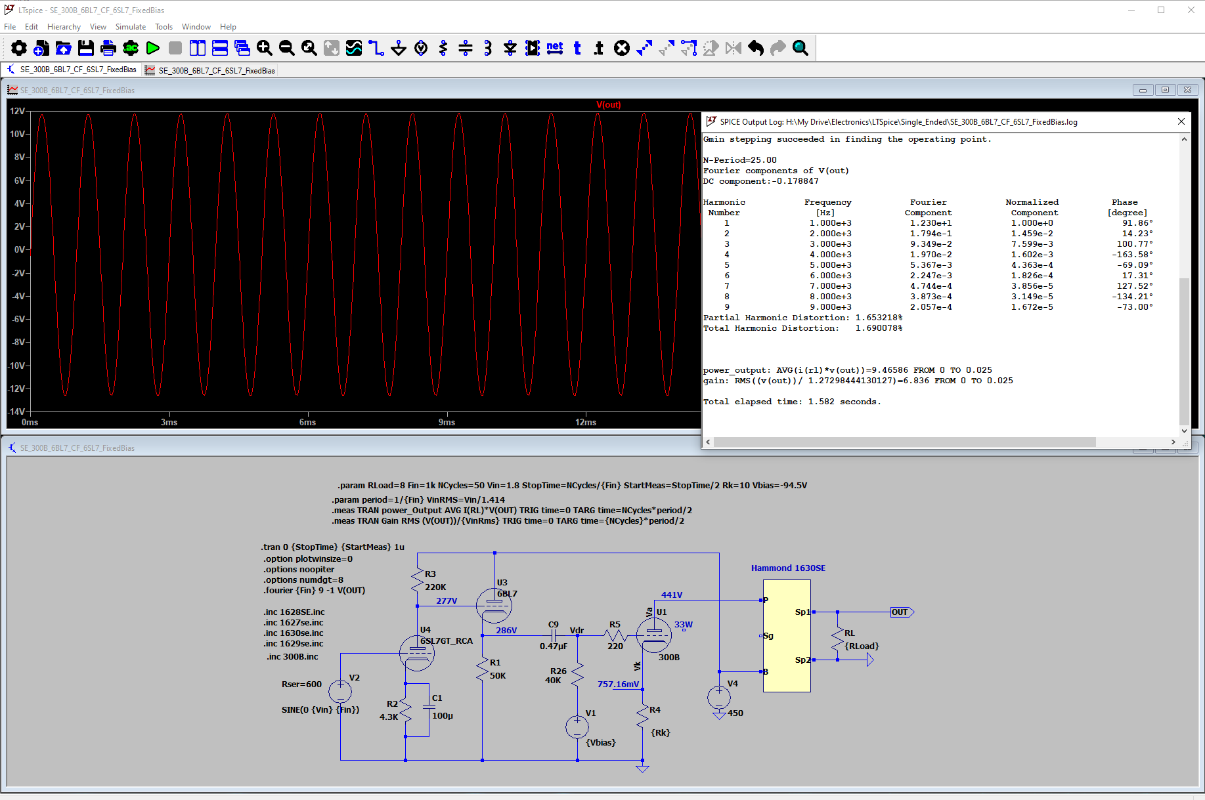Viewport: 1205px width, 800px height.
Task: Close the SPICE Output Log window
Action: tap(1181, 121)
